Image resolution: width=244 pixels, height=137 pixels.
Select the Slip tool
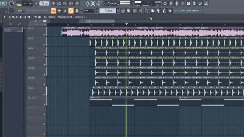pyautogui.click(x=24, y=17)
